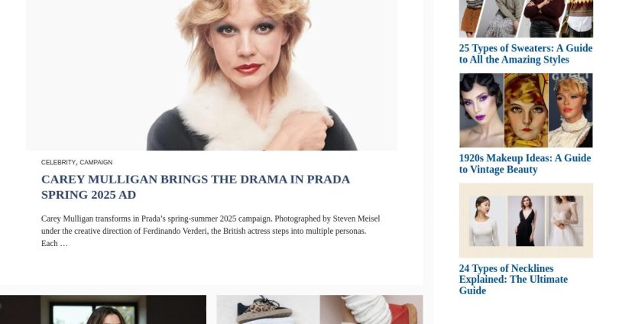Viewport: 619px width, 324px height.
Task: Click the Carey Mulligan featured campaign image
Action: coord(212,75)
